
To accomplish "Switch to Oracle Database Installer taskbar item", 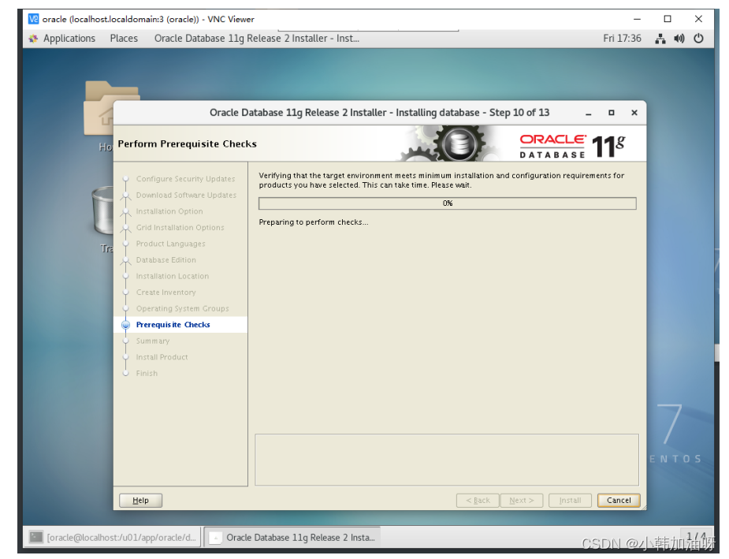I will [292, 538].
